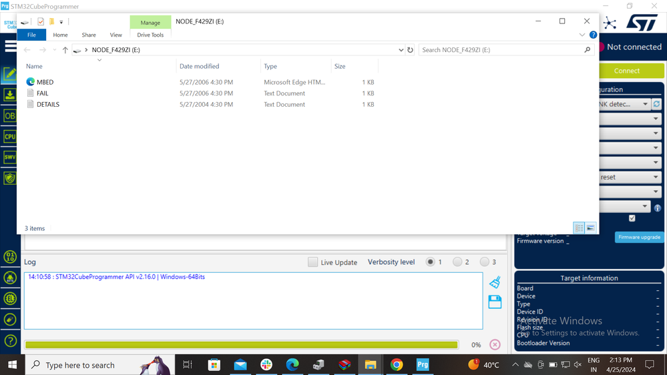Select the MBED file
This screenshot has height=375, width=667.
click(45, 82)
